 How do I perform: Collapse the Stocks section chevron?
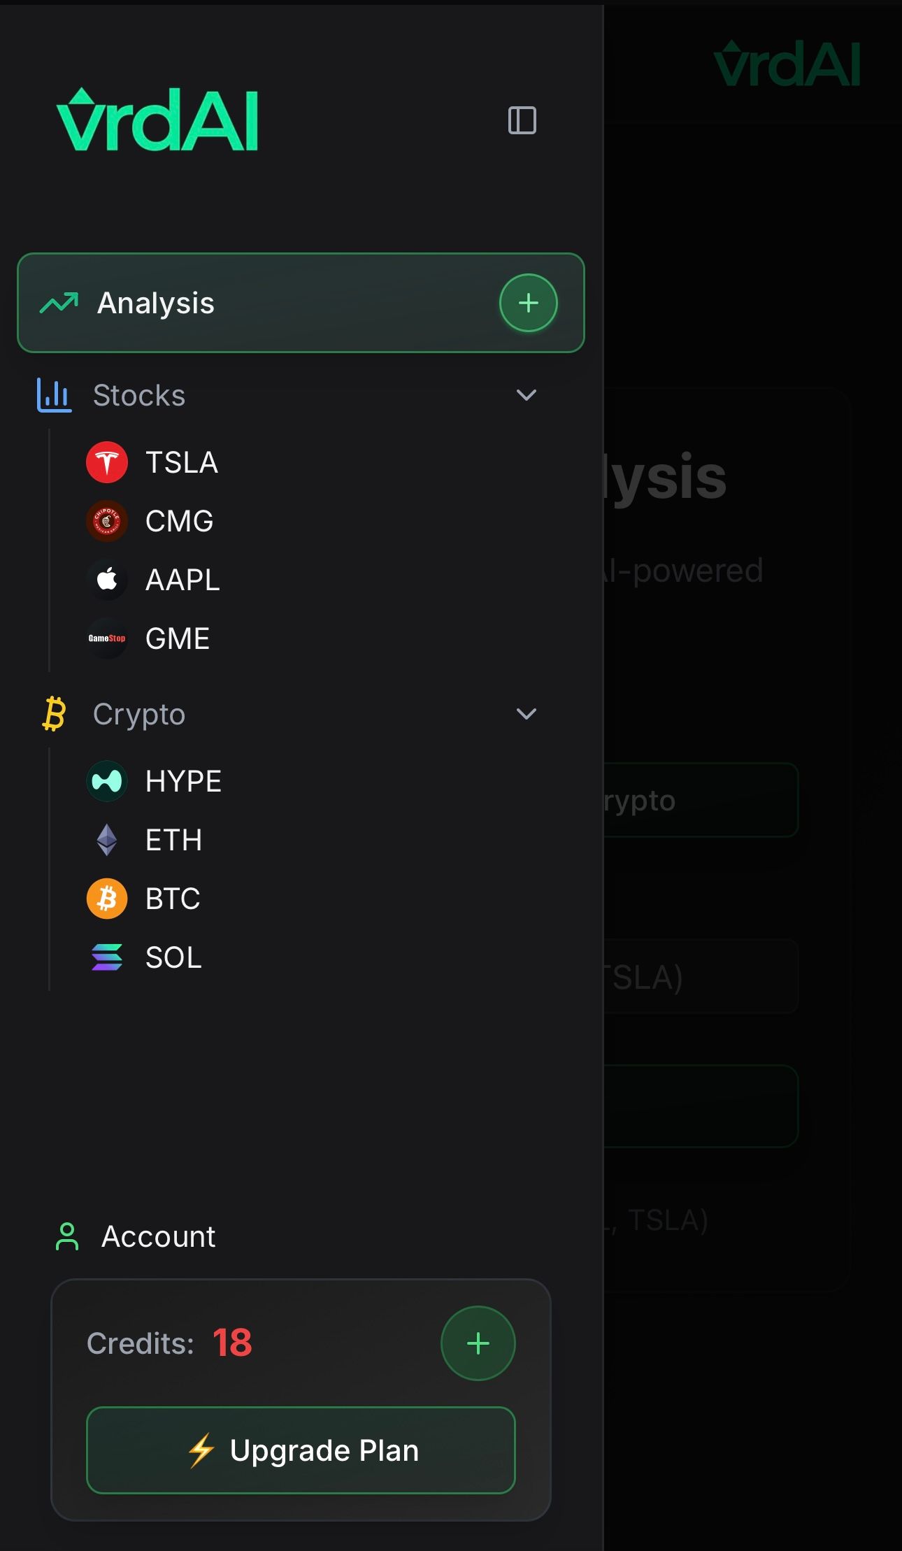[x=526, y=395]
